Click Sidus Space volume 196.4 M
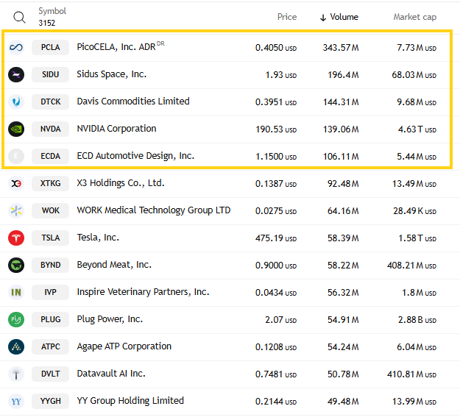The width and height of the screenshot is (460, 420). pos(343,75)
